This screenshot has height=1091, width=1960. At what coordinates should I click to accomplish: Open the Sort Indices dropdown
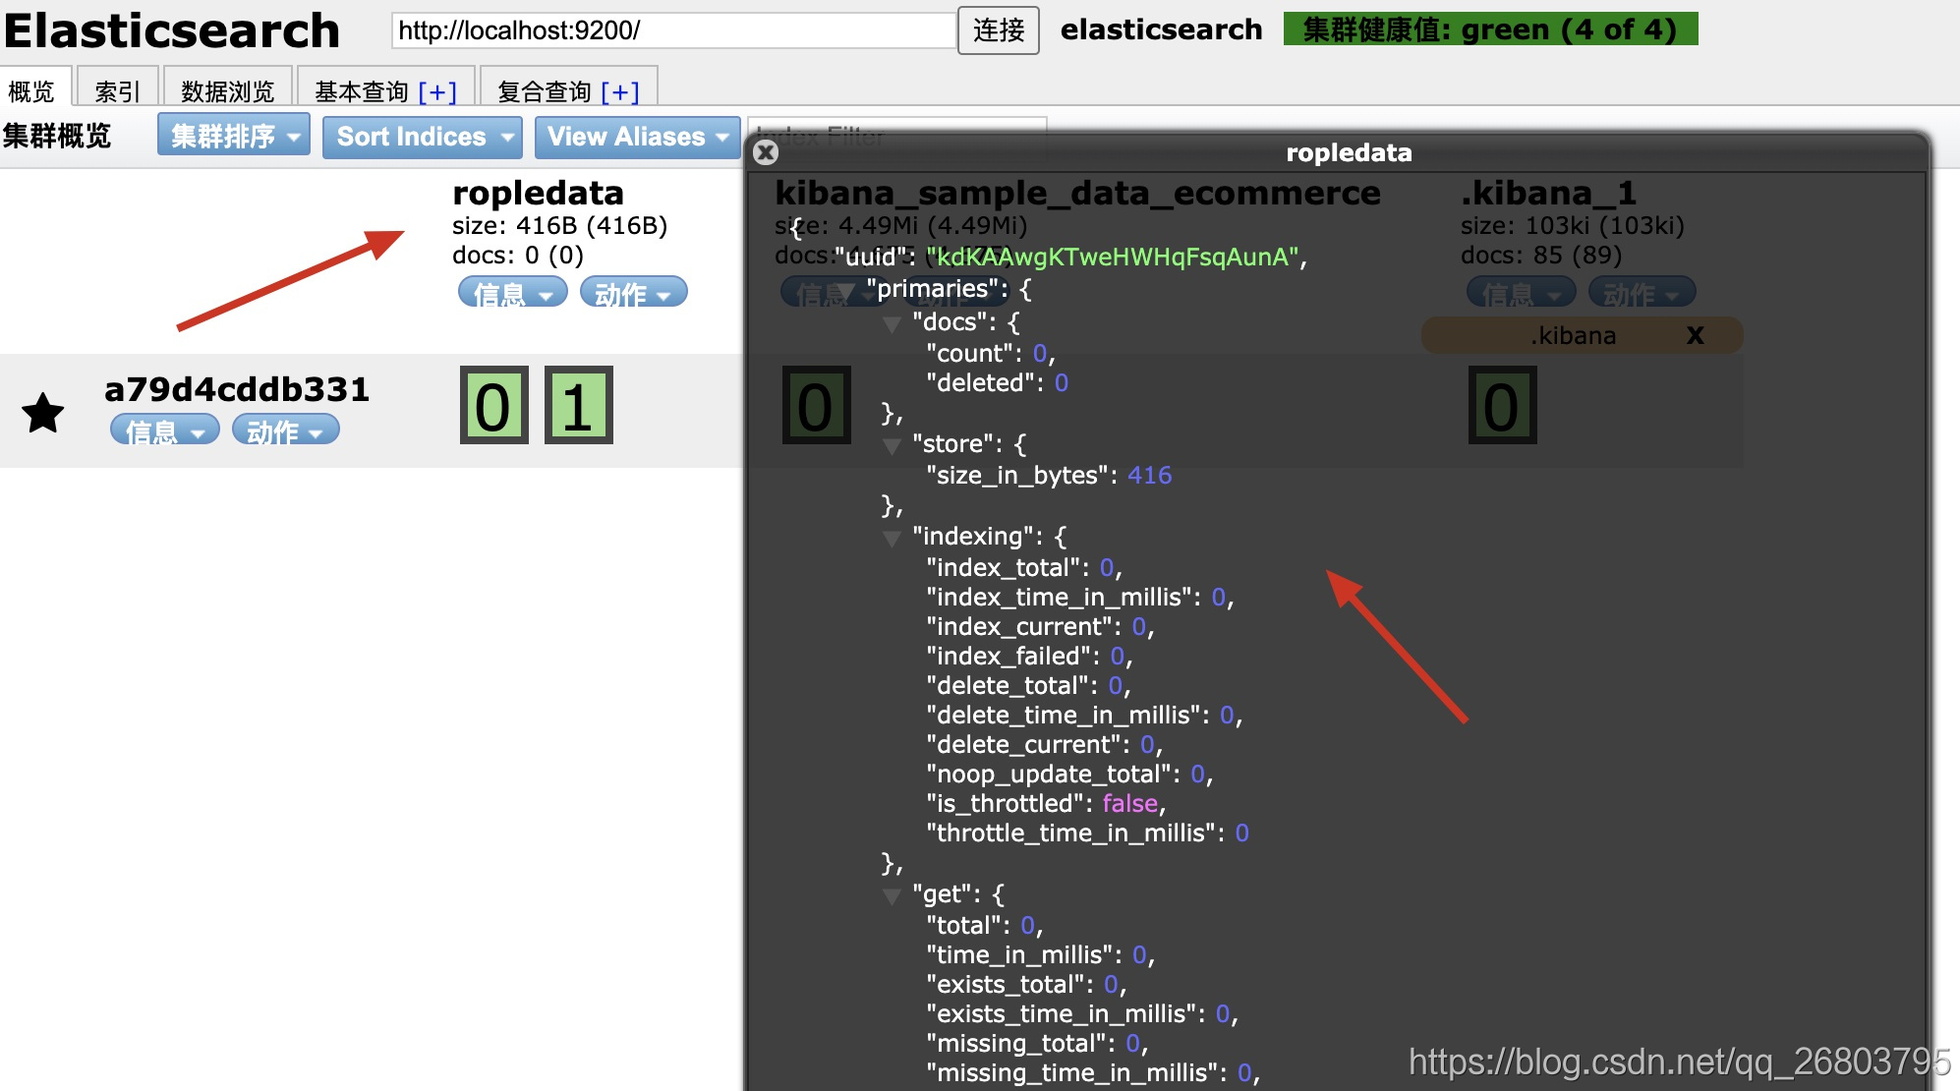[423, 136]
